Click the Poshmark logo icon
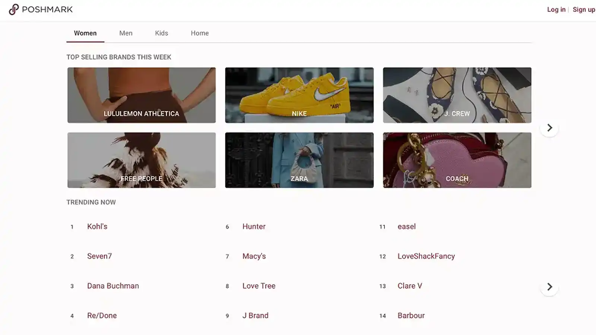This screenshot has height=335, width=596. [13, 9]
